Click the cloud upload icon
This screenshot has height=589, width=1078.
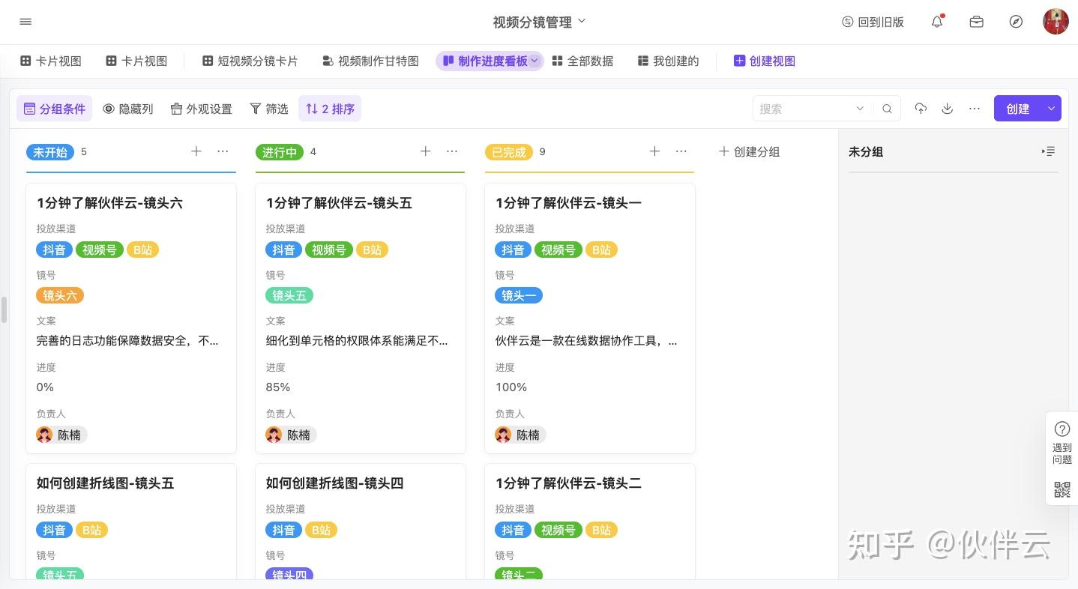[921, 109]
